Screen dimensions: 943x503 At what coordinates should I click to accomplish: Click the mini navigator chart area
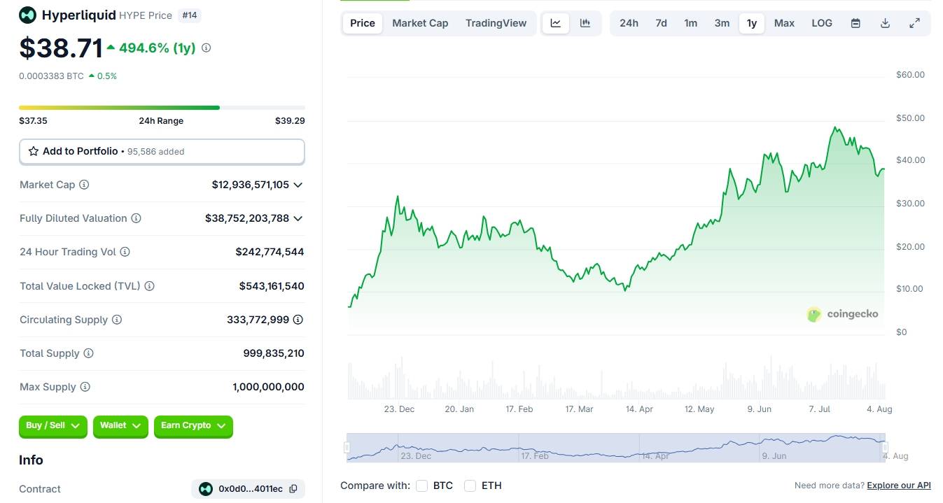pyautogui.click(x=615, y=447)
